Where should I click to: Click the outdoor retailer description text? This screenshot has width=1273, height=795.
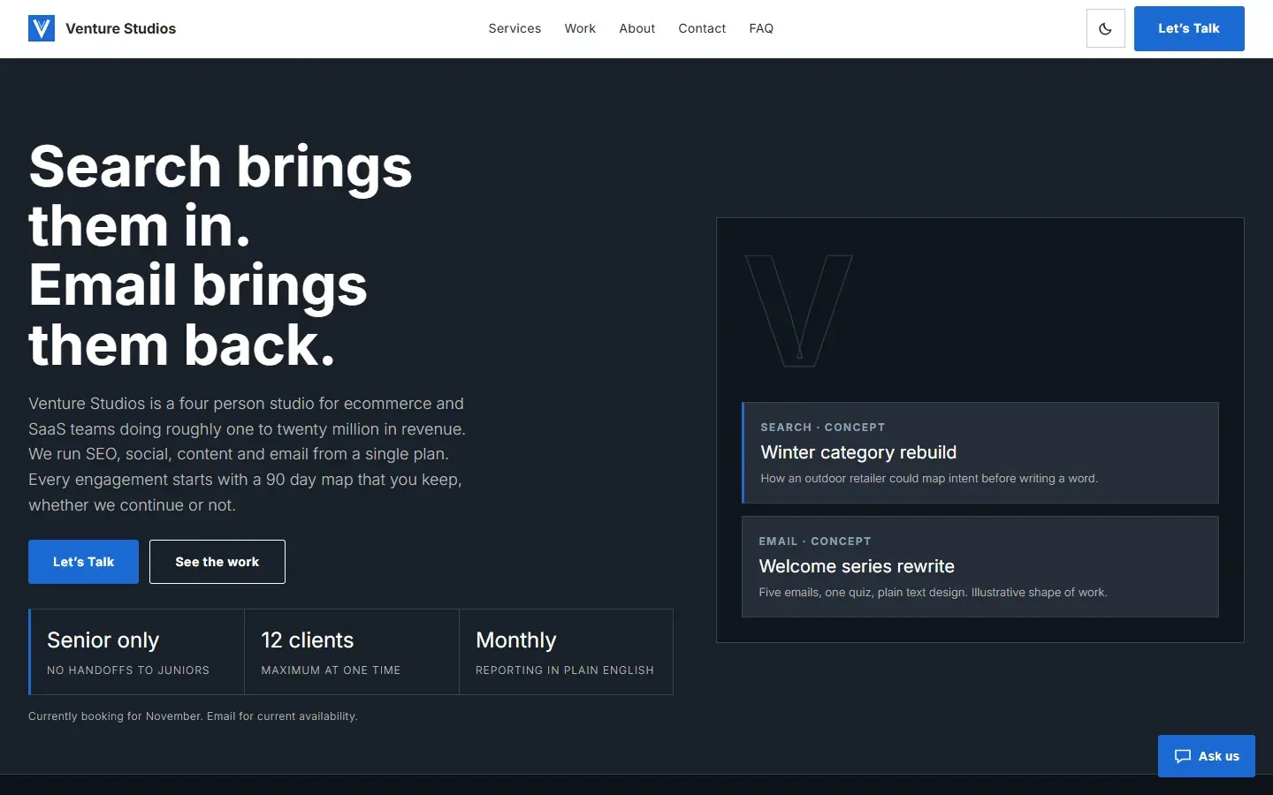929,478
